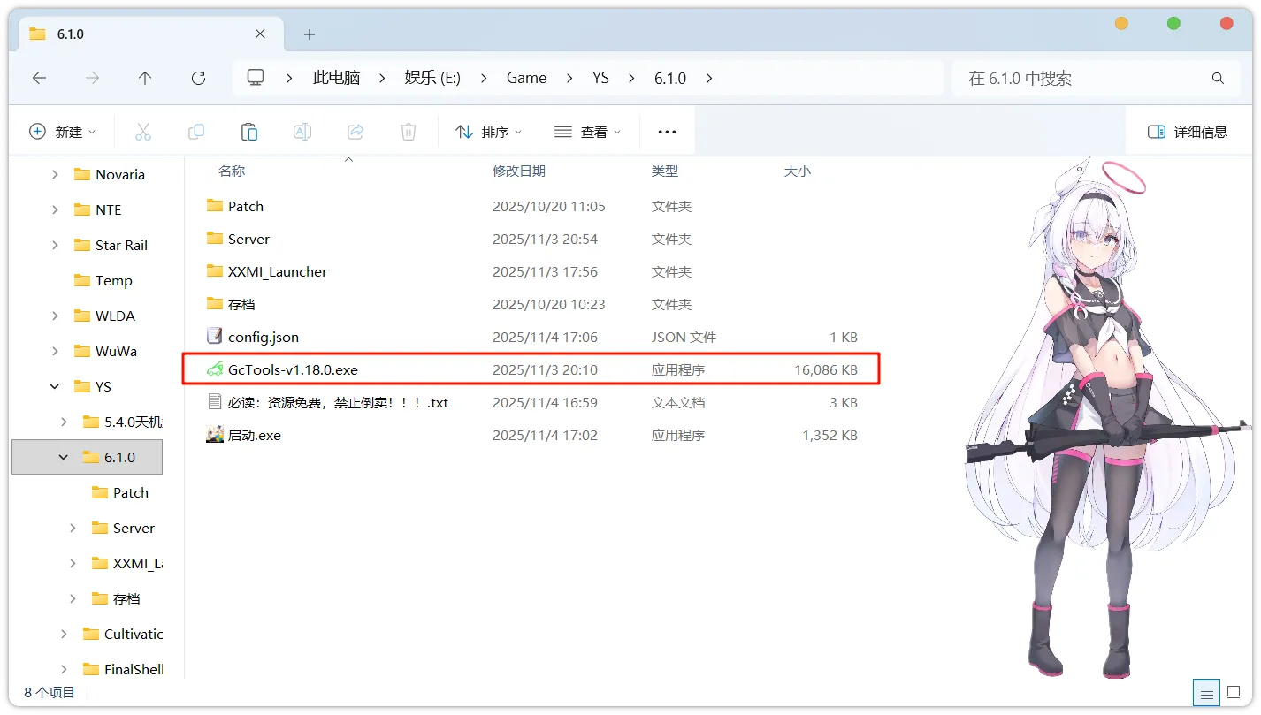Toggle the 详细信息 details pane

pyautogui.click(x=1189, y=131)
